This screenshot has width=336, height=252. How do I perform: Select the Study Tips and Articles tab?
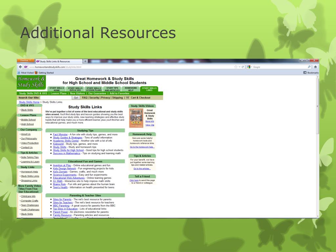point(112,89)
